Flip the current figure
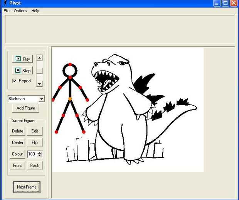The width and height of the screenshot is (239, 200). click(x=35, y=142)
